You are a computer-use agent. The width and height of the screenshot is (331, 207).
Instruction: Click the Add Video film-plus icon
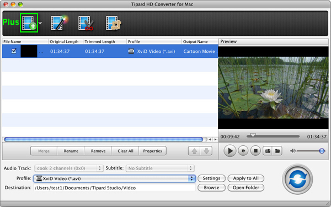click(29, 23)
